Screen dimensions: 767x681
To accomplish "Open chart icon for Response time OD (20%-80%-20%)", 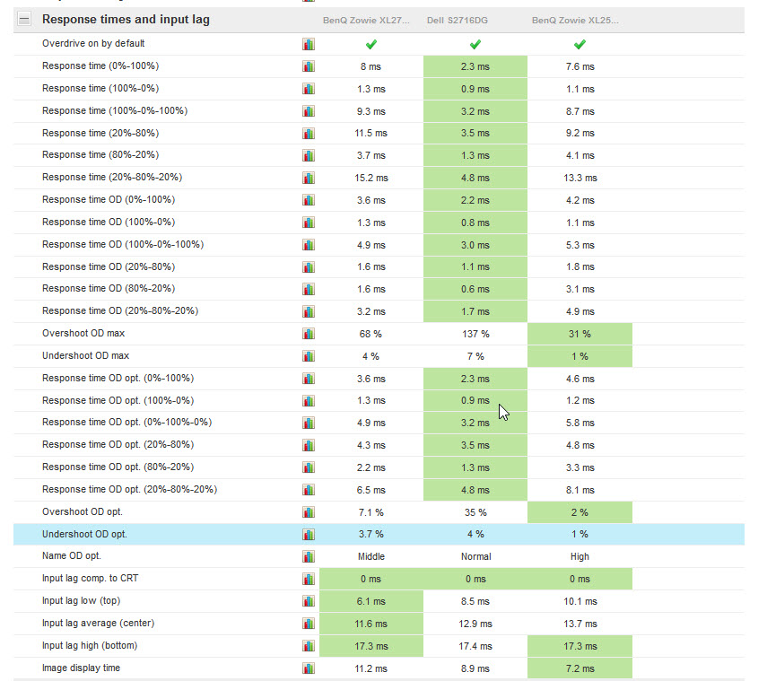I will coord(309,311).
